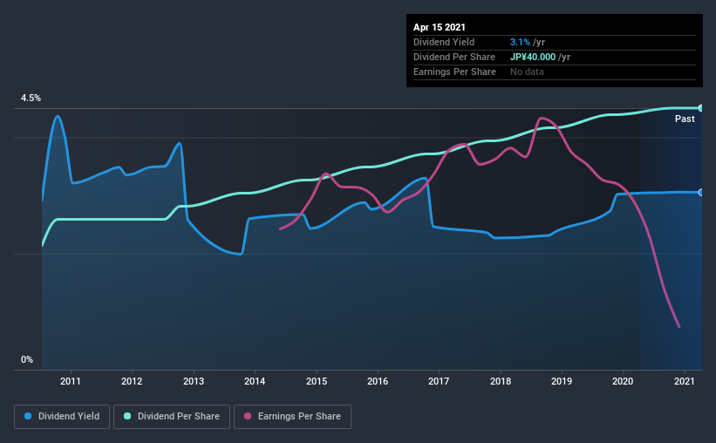
Task: Click the 2015 x-axis label
Action: click(317, 381)
